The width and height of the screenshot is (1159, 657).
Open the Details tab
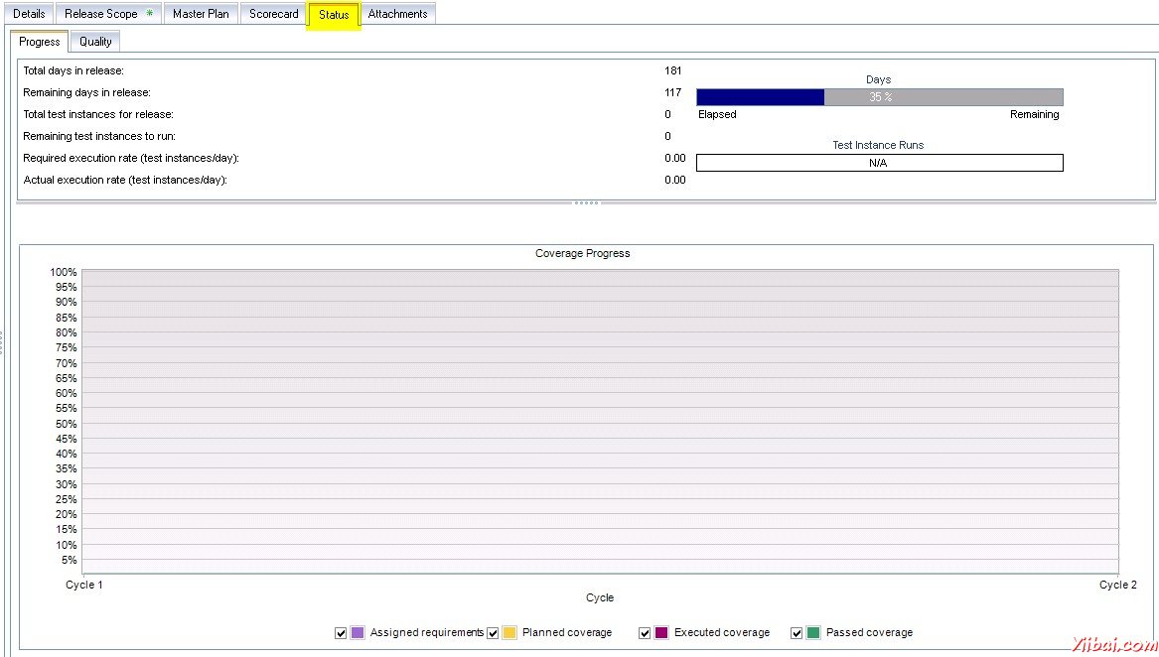tap(29, 14)
